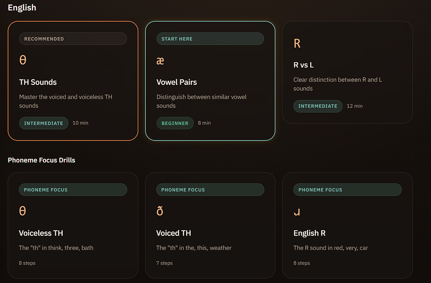Click INTERMEDIATE tag on R vs L card
The image size is (431, 283).
coord(318,106)
